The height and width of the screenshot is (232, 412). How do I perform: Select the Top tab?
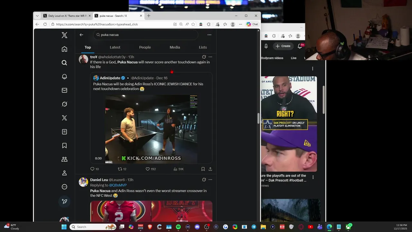[88, 47]
